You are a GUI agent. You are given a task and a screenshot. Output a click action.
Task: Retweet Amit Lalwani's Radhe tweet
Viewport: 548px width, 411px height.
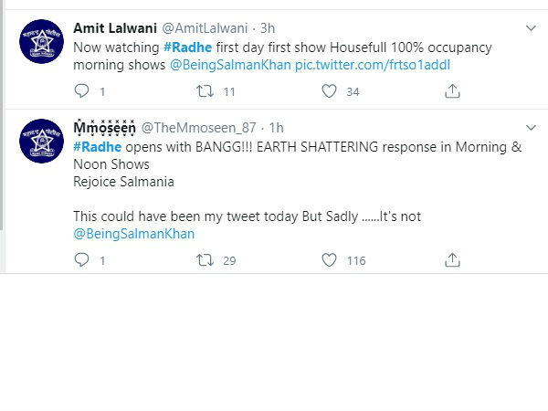[x=205, y=91]
